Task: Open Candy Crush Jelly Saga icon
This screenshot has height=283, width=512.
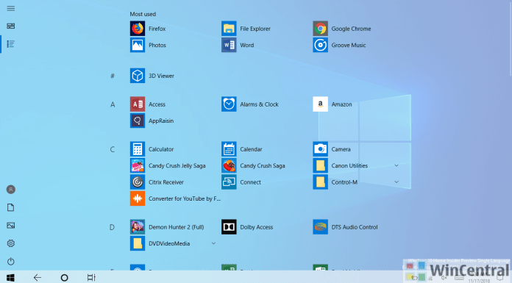Action: (x=138, y=165)
